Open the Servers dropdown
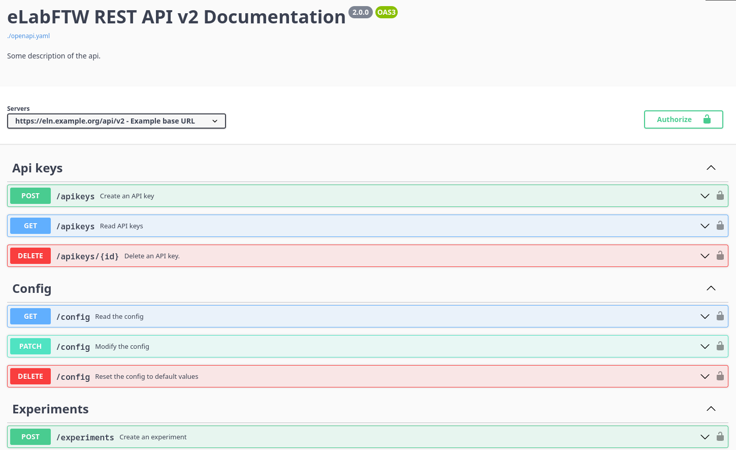736x450 pixels. pos(116,121)
